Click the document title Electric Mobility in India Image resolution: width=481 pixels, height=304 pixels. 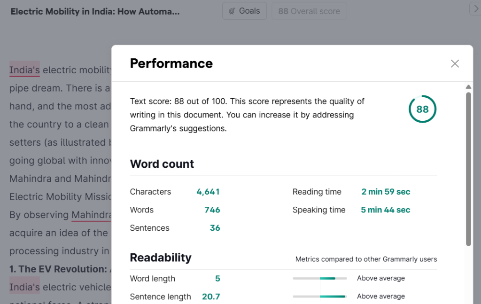click(x=95, y=11)
